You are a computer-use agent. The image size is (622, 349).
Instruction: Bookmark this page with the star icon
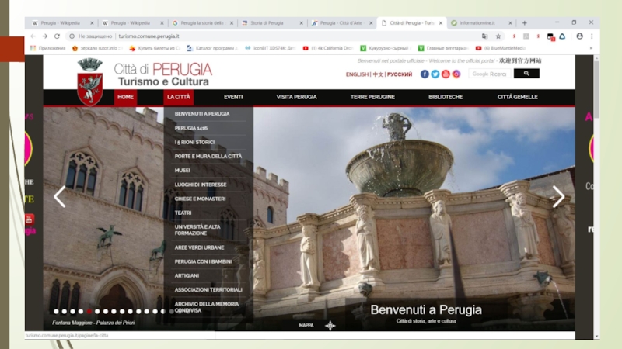(498, 36)
